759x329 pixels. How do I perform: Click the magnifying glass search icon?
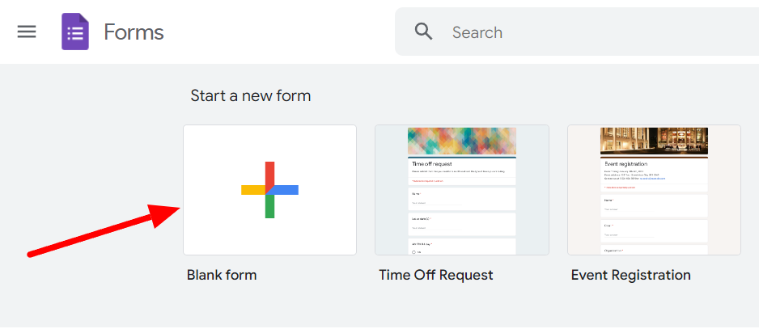[x=423, y=32]
